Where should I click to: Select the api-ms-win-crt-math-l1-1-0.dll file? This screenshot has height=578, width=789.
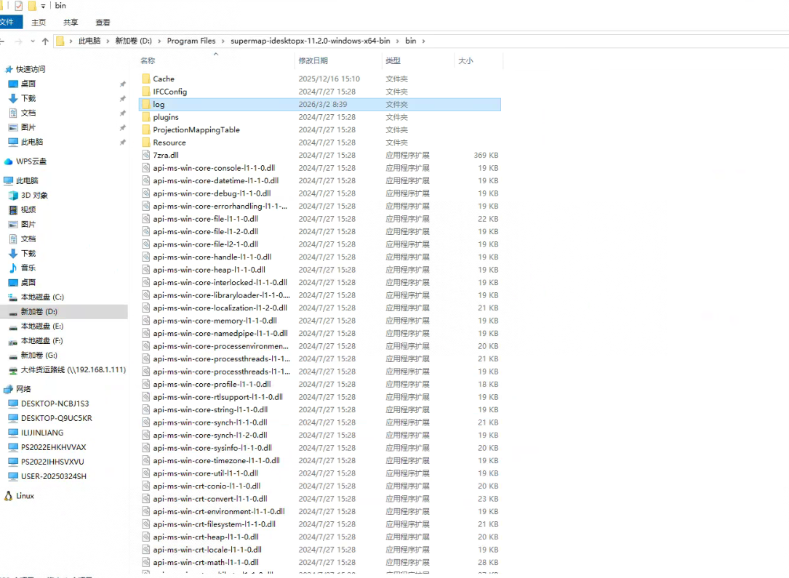pyautogui.click(x=205, y=562)
